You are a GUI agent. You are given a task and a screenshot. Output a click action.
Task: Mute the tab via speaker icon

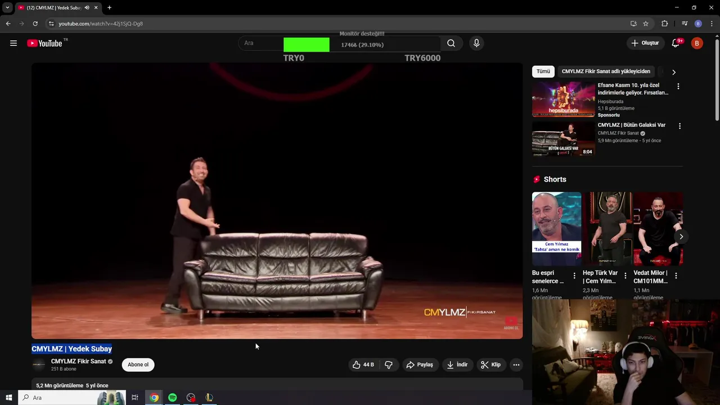point(87,8)
